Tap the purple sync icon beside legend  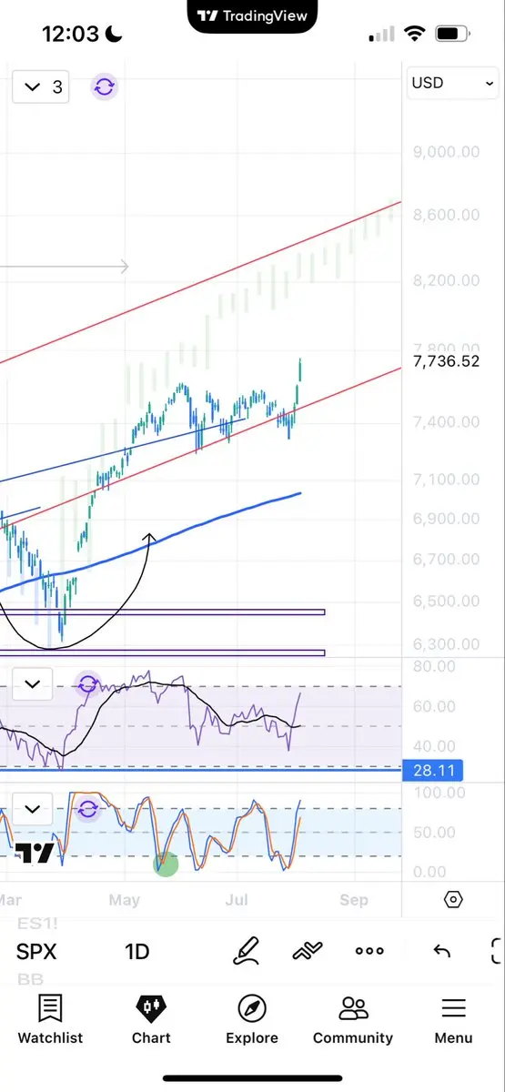tap(104, 86)
